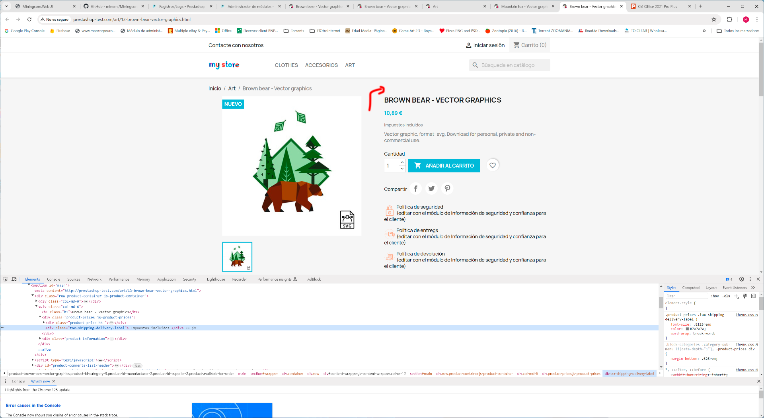Toggle the rendering emulations paintbrush icon
The width and height of the screenshot is (764, 418).
point(745,296)
